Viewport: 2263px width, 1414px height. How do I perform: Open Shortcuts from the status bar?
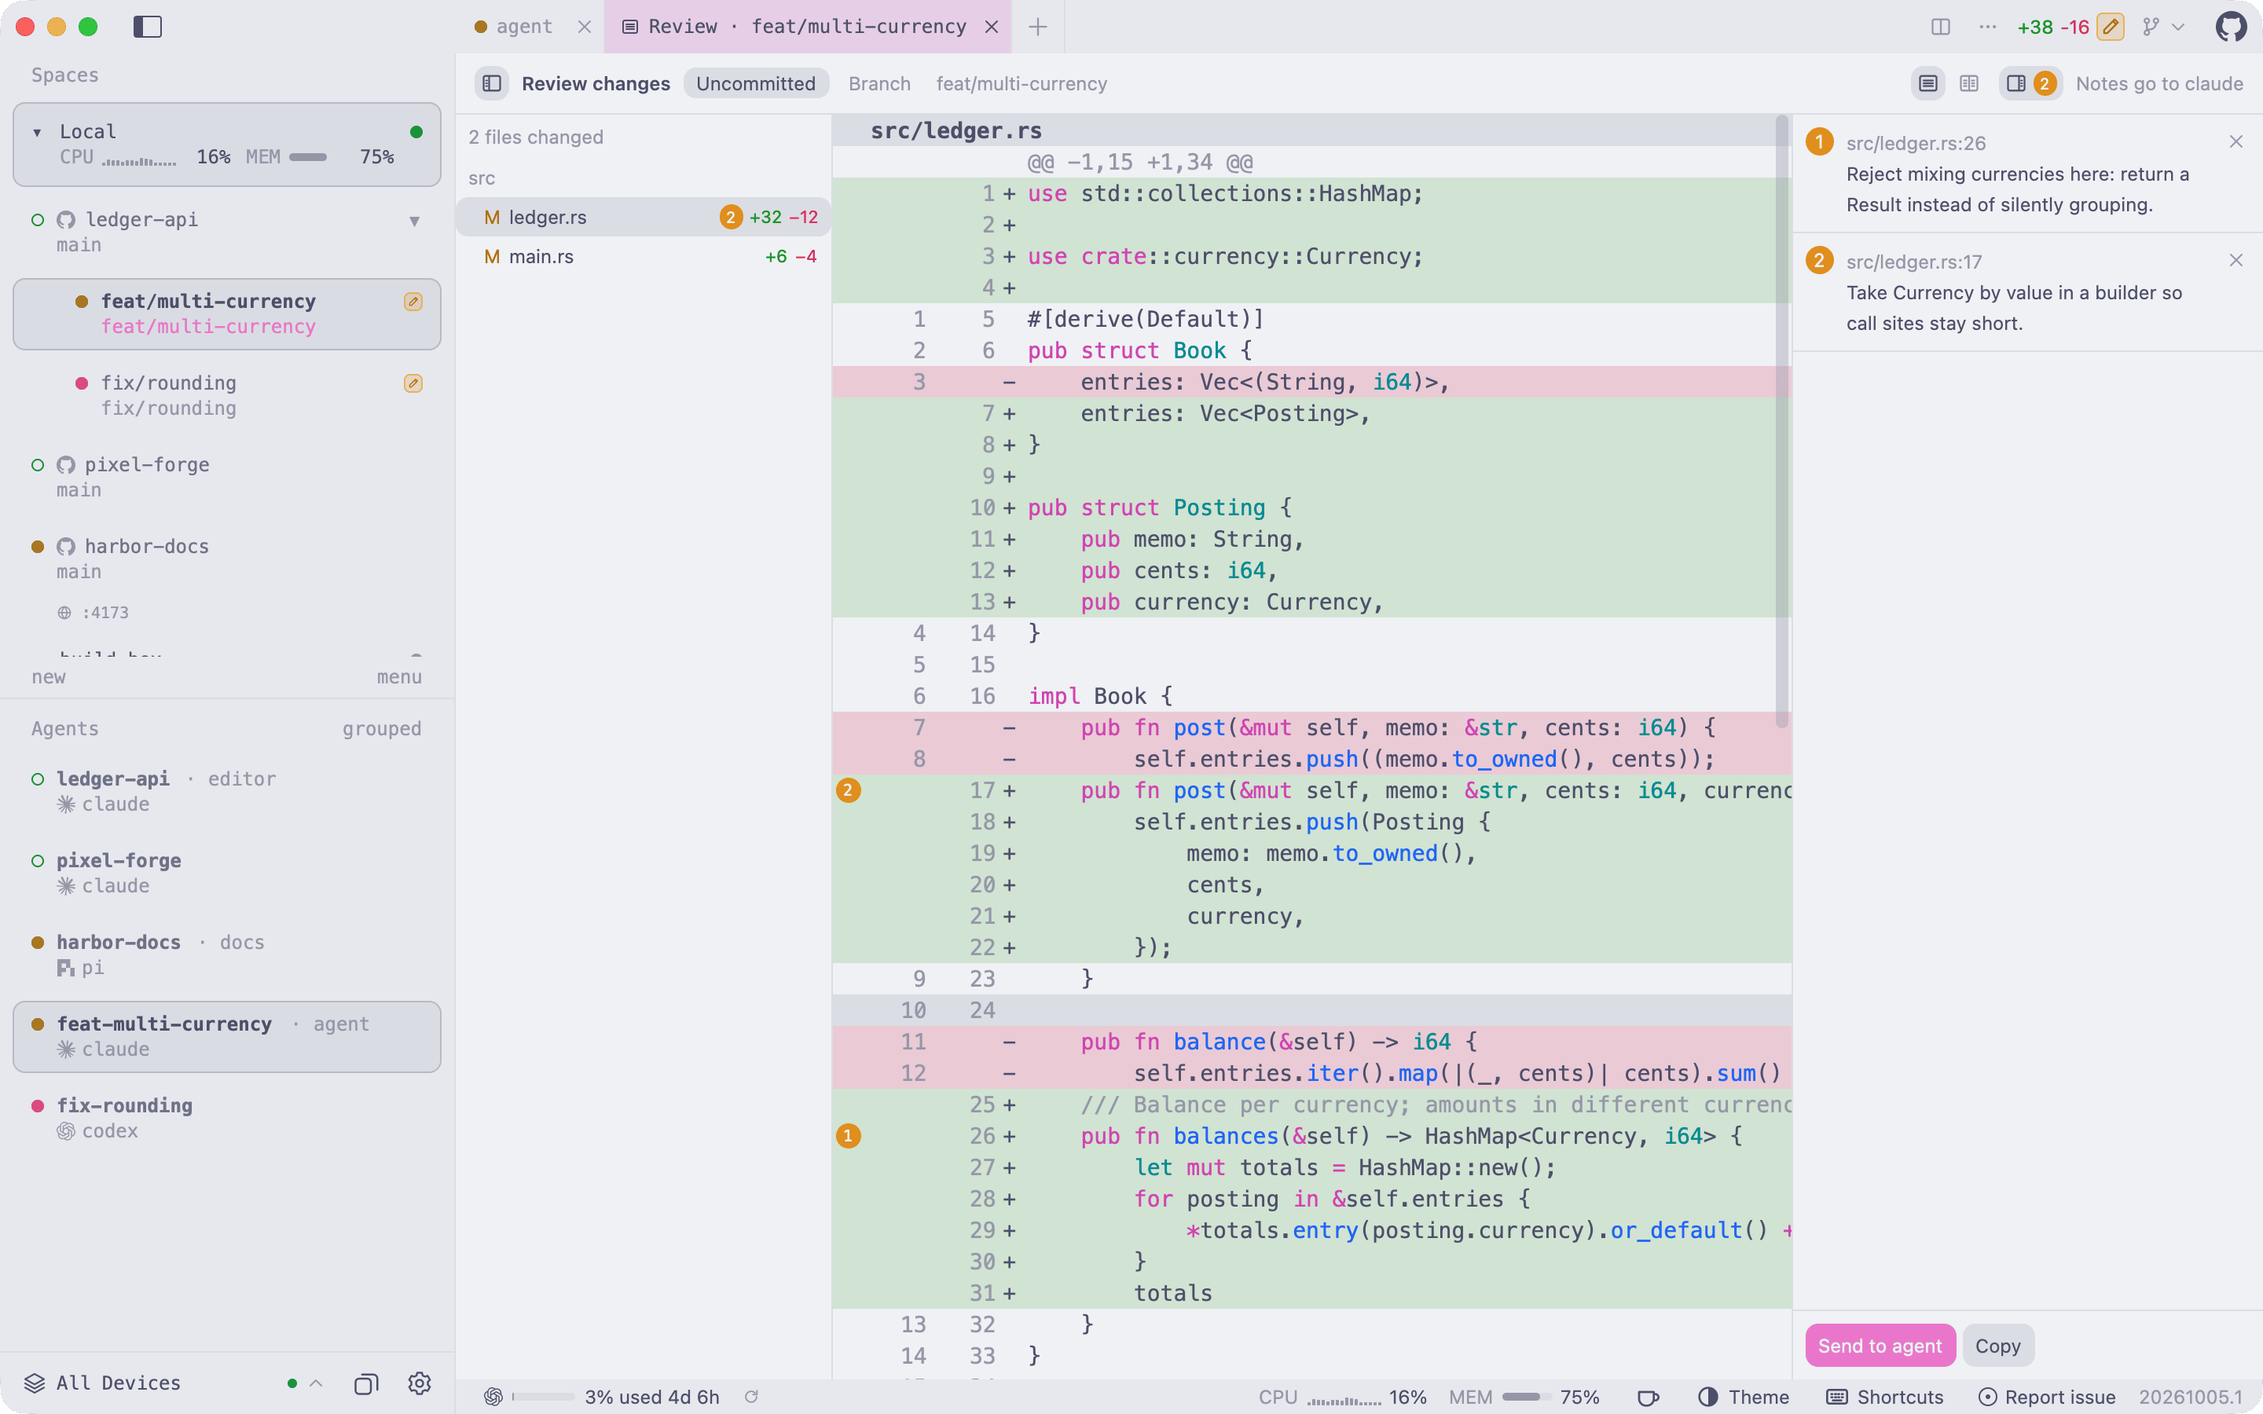[1884, 1396]
